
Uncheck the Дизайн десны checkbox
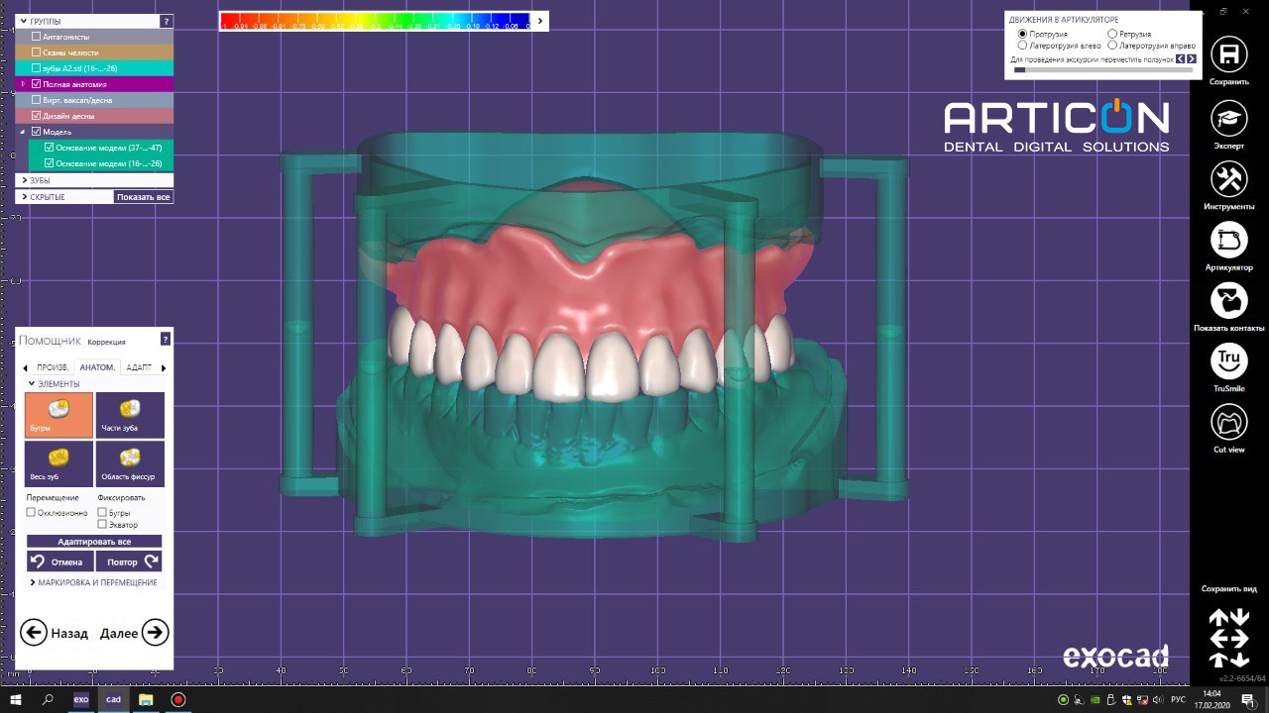[37, 116]
